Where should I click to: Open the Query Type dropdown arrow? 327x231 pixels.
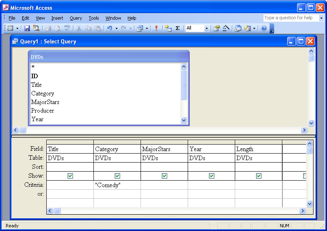(147, 28)
